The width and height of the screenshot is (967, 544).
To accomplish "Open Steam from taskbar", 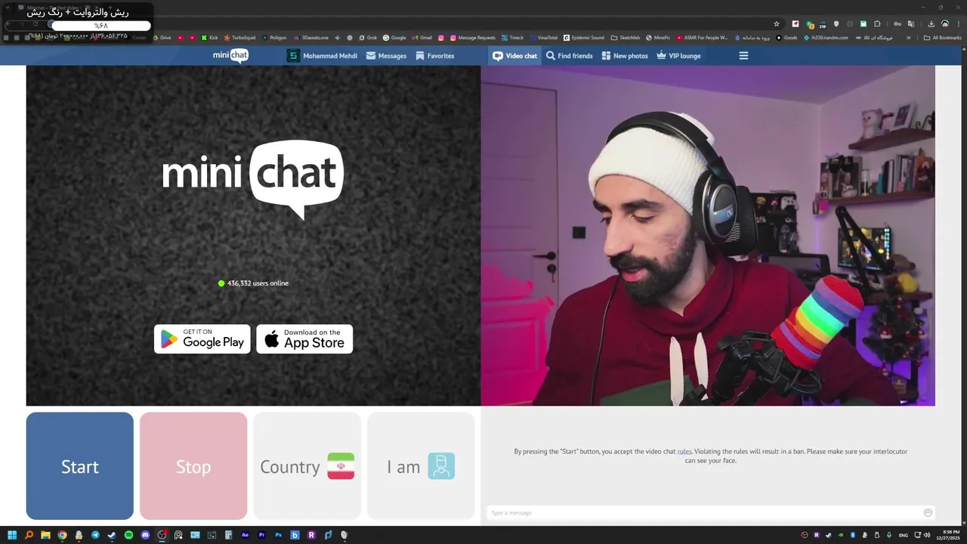I will [112, 535].
